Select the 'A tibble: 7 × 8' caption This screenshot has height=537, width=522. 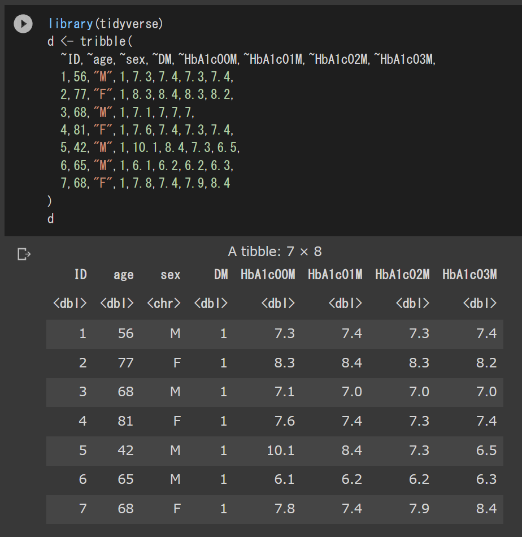point(275,251)
